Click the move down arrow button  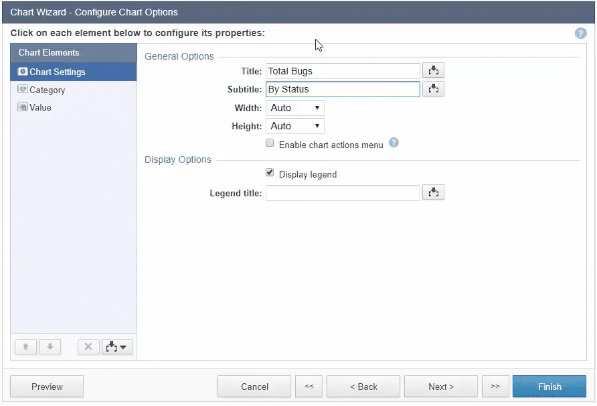coord(50,347)
